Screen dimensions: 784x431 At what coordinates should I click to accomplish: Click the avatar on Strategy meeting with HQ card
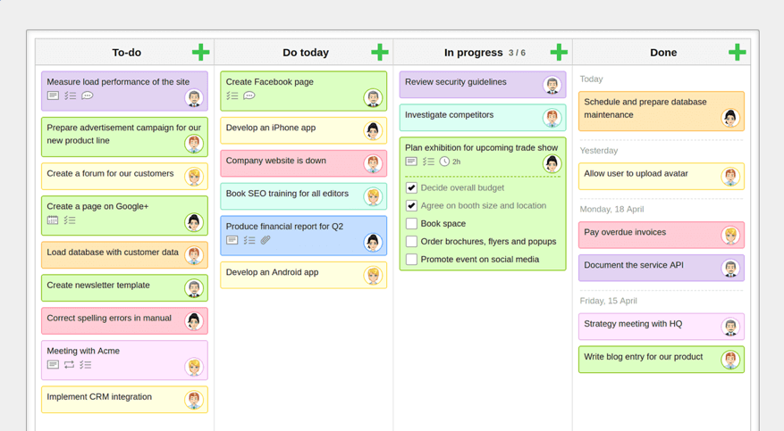click(730, 327)
